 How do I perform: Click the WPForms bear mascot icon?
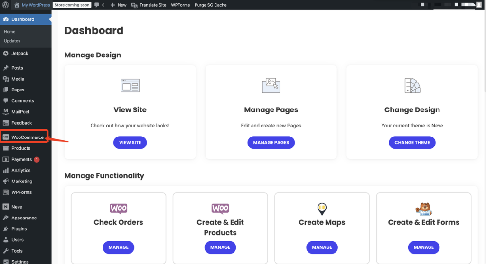[423, 209]
